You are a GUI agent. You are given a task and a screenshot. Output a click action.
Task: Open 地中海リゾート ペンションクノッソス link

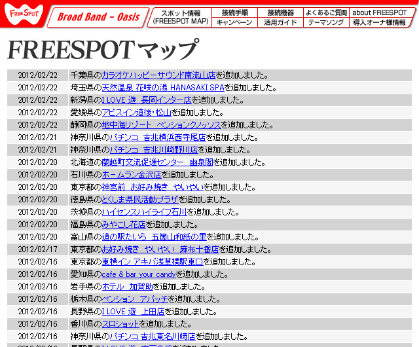click(x=162, y=125)
